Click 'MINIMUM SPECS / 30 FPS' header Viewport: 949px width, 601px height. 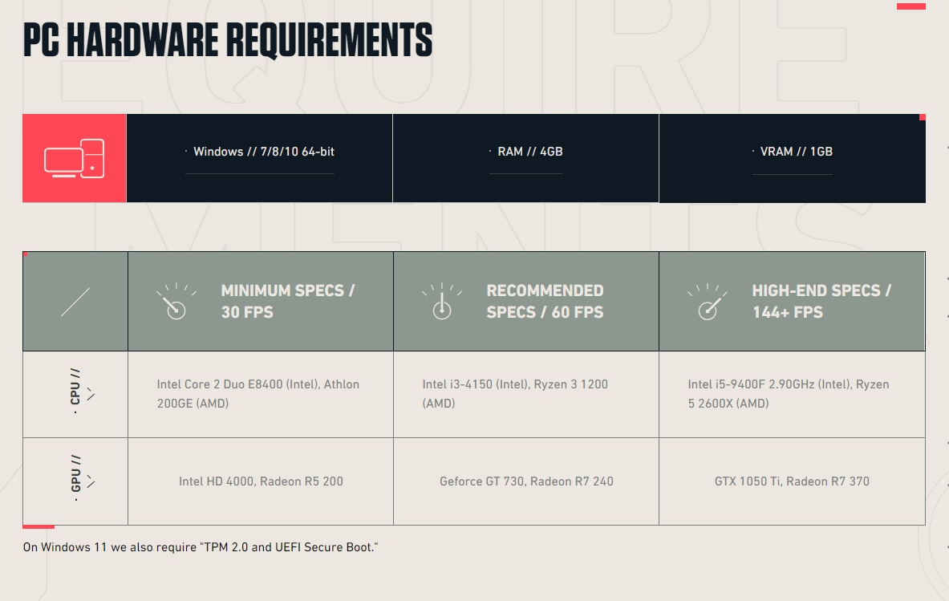[x=288, y=302]
